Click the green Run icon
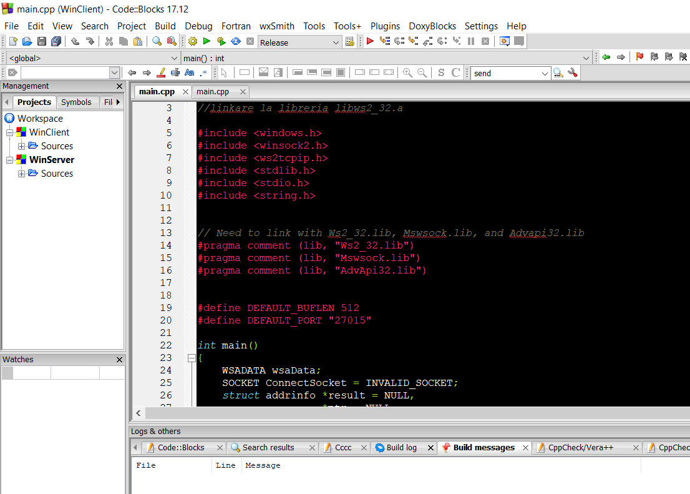Image resolution: width=690 pixels, height=494 pixels. [x=207, y=41]
